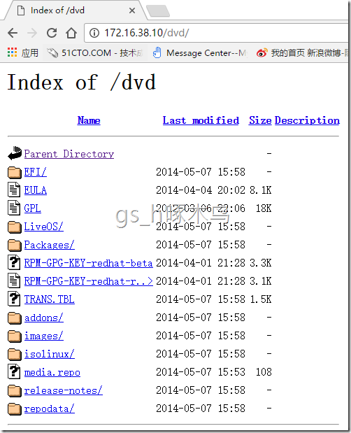Open the truncated RPM-GPG-KEY-redhat-r.. file
The image size is (351, 433).
pyautogui.click(x=88, y=281)
